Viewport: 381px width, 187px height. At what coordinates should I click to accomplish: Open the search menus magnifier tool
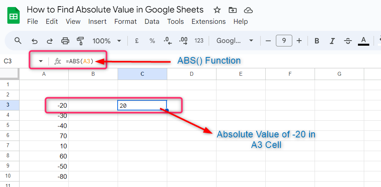(x=18, y=41)
